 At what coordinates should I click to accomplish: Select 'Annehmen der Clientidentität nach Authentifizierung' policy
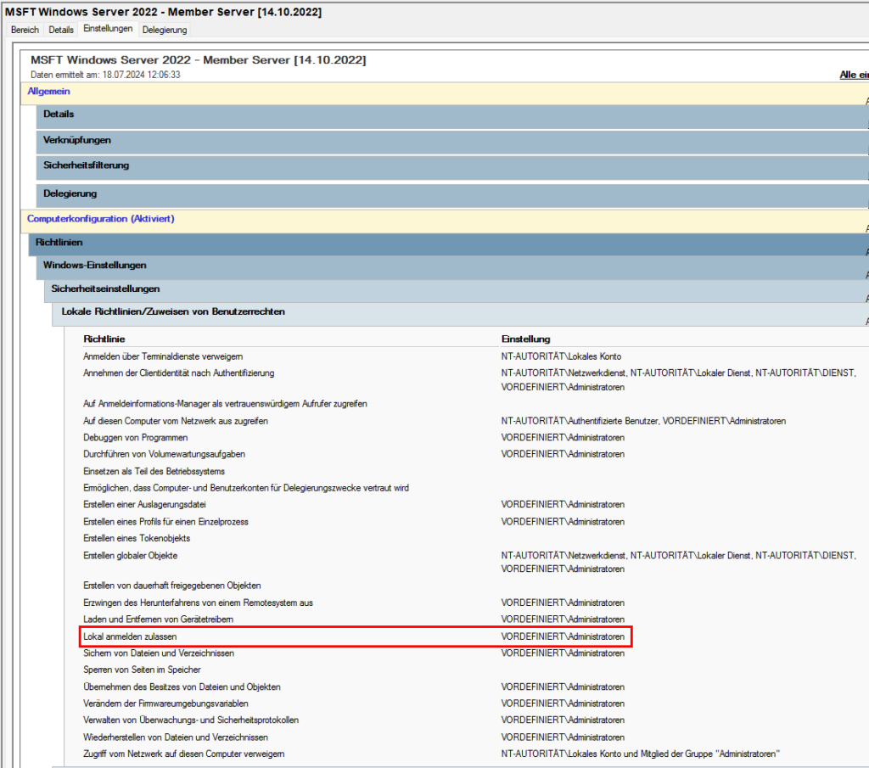tap(178, 373)
